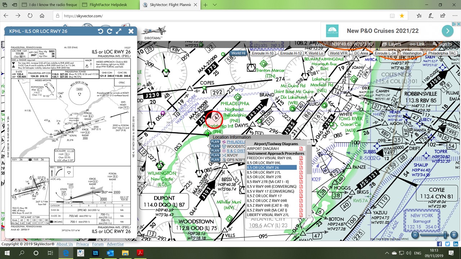
Task: Switch chart to World Hi
Action: [x=238, y=53]
